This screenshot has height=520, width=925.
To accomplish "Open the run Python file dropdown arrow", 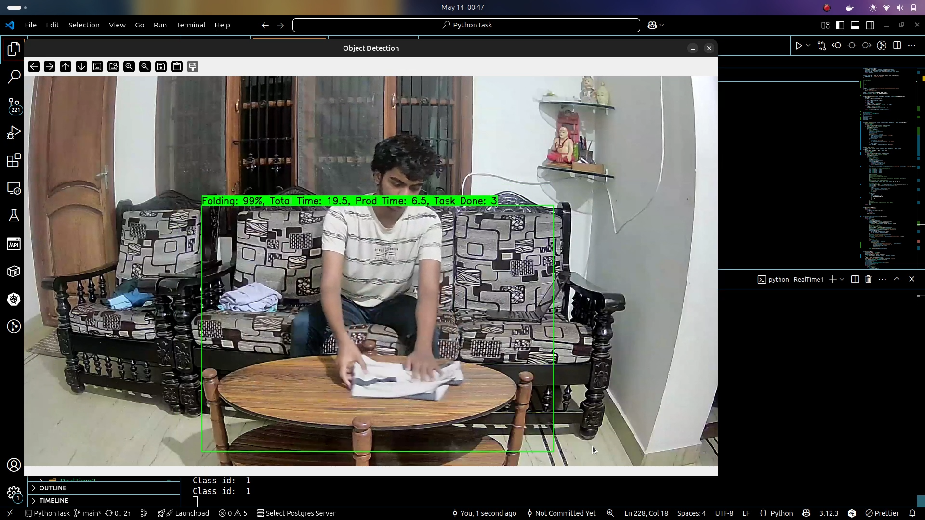I will point(808,45).
